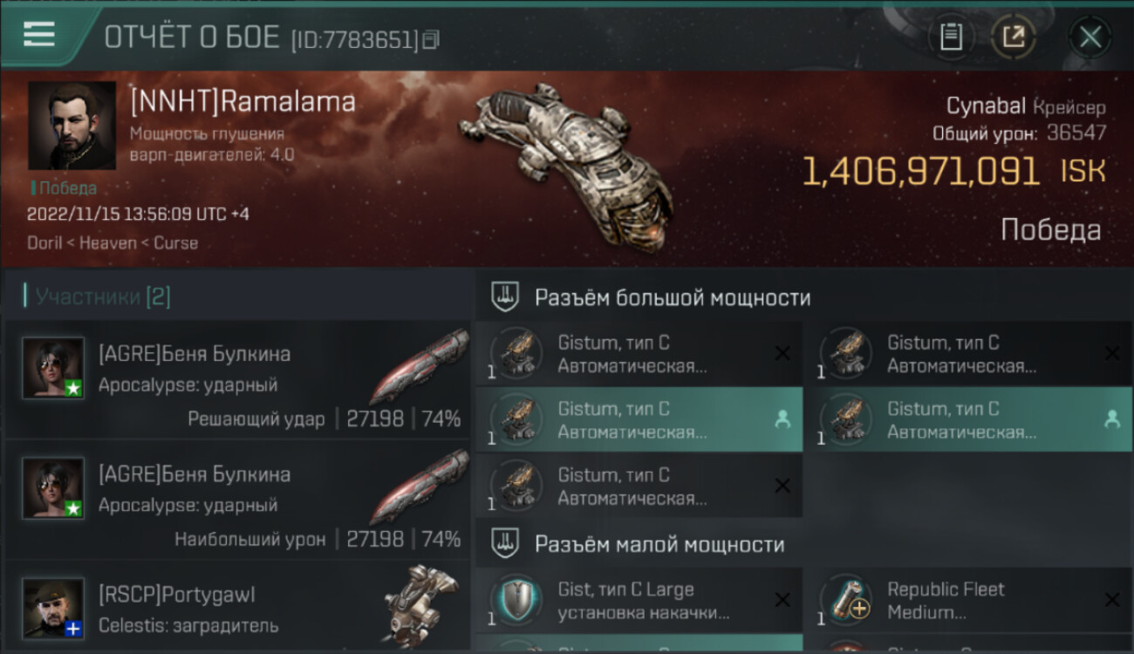Open the hamburger menu in top-left
The width and height of the screenshot is (1134, 654).
point(38,34)
